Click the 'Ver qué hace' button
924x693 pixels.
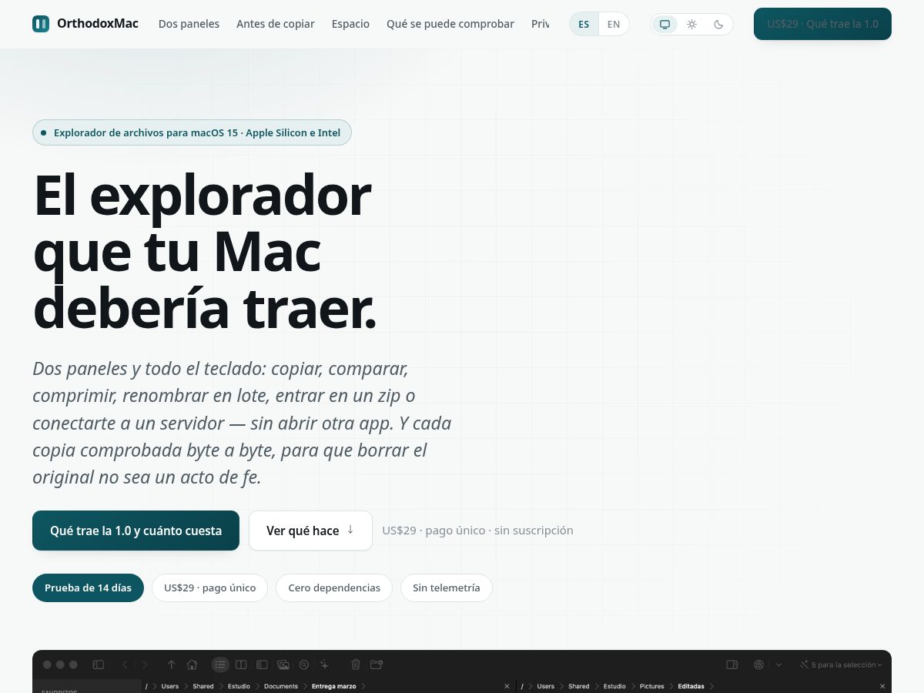(x=310, y=531)
